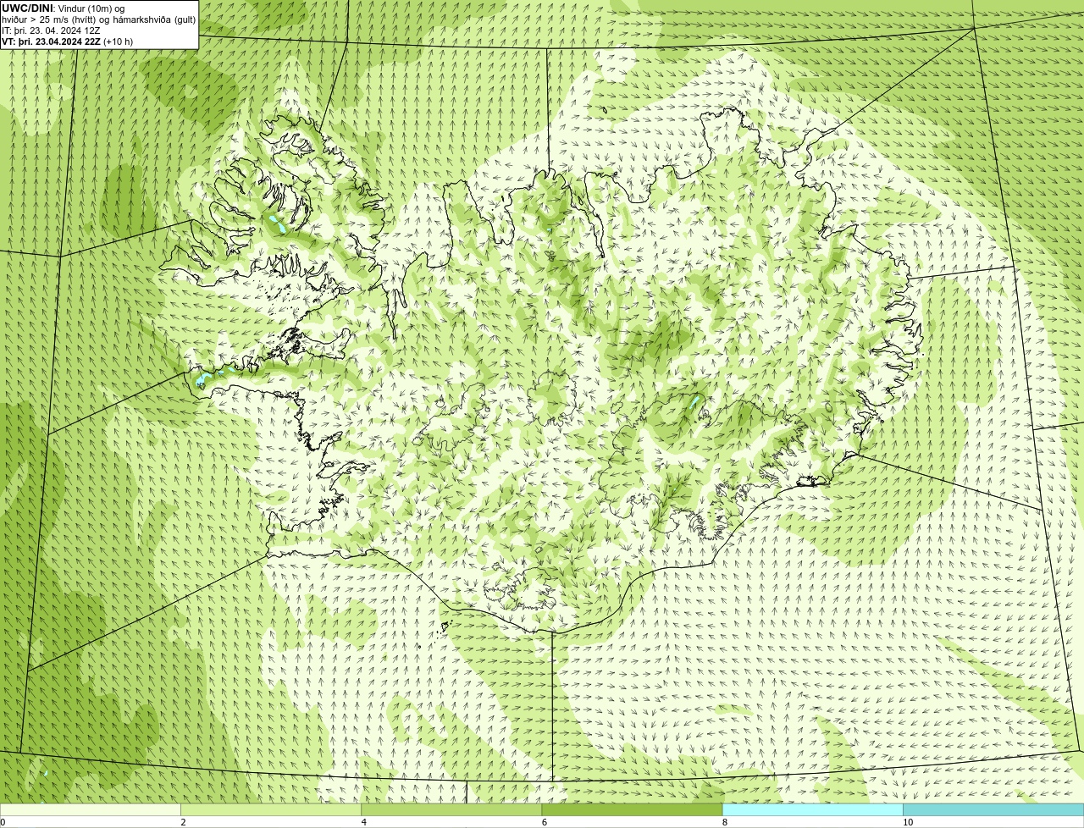Click the 8–10 m/s light cyan legend swatch
Image resolution: width=1084 pixels, height=828 pixels.
pos(812,810)
